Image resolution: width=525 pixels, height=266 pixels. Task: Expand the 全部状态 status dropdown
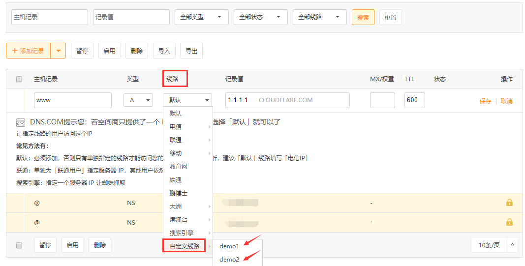260,17
